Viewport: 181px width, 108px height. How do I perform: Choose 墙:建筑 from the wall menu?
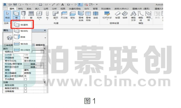22,25
